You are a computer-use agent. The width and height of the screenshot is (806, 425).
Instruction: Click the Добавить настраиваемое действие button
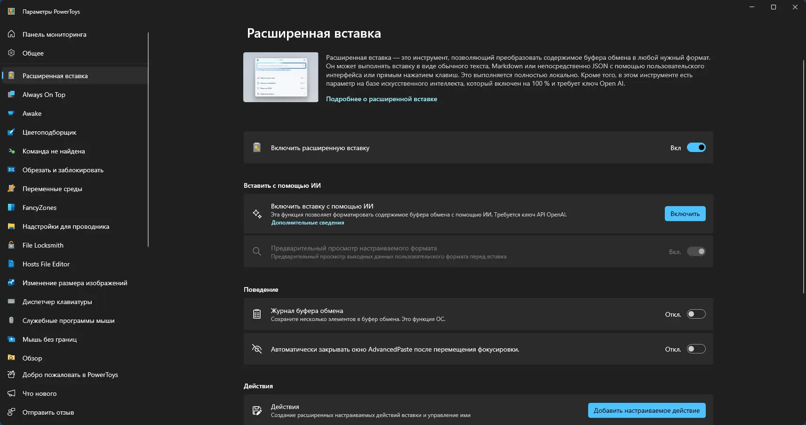647,410
